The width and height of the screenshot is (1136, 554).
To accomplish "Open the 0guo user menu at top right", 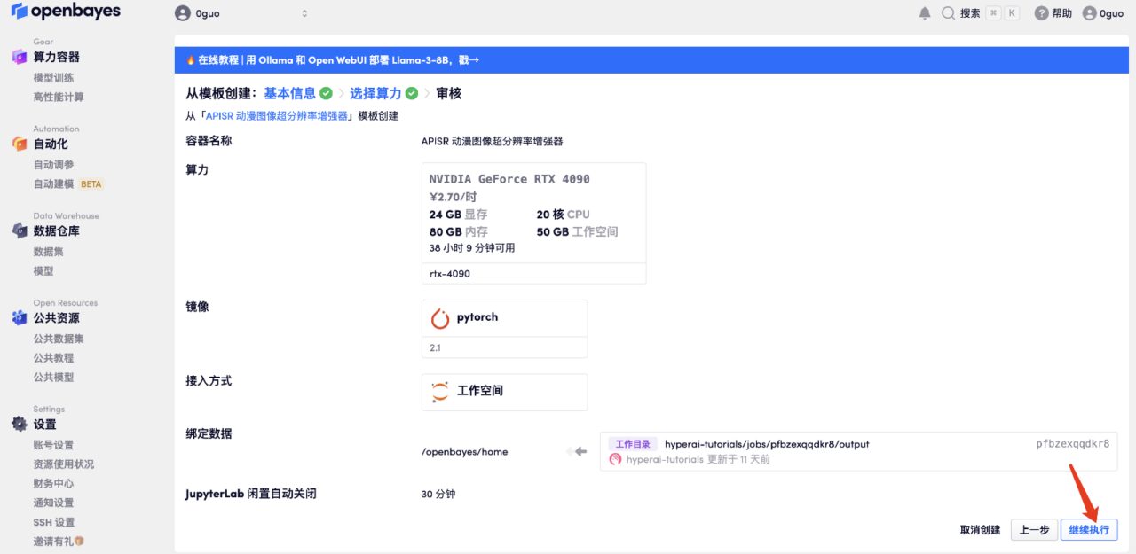I will pos(1102,13).
